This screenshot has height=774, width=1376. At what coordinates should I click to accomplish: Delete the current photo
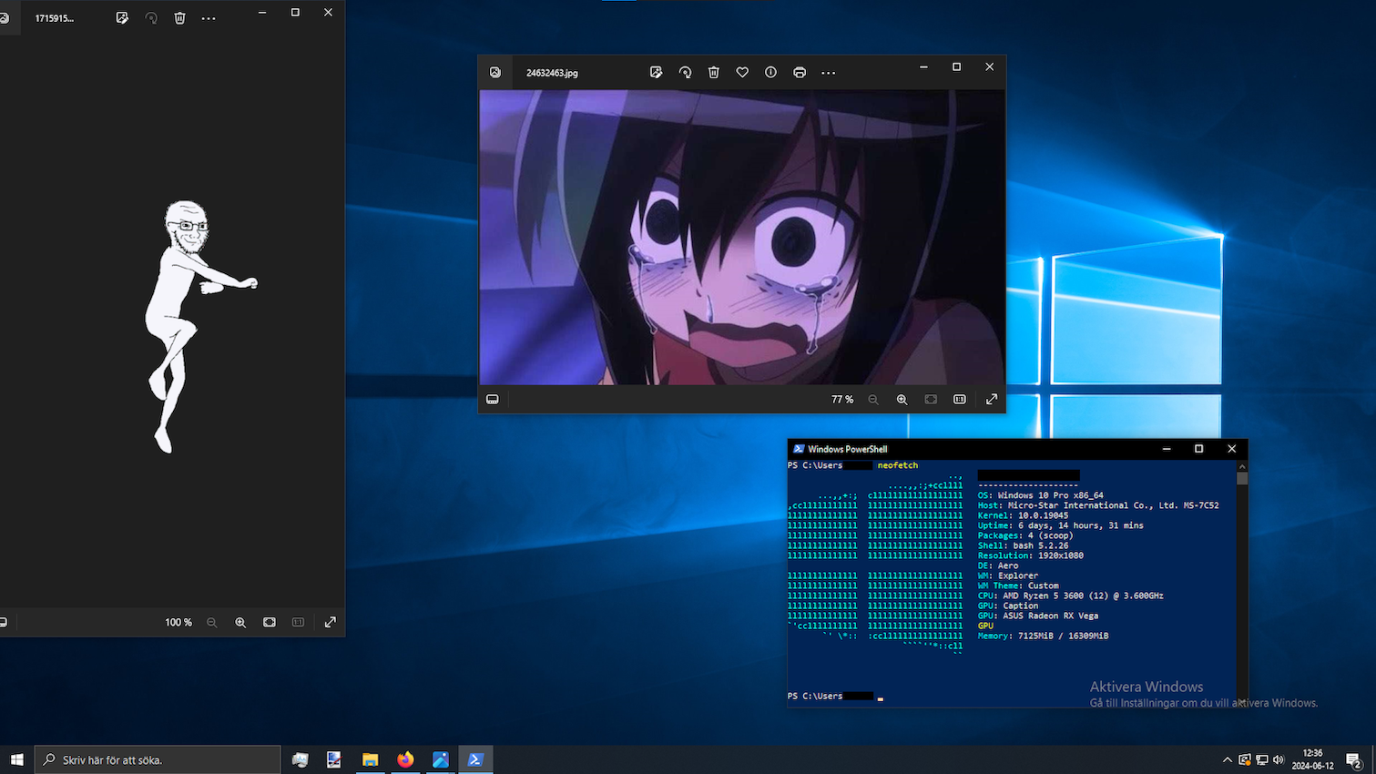(x=713, y=72)
